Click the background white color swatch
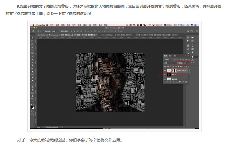Screen dimensions: 231x143 point(33,109)
